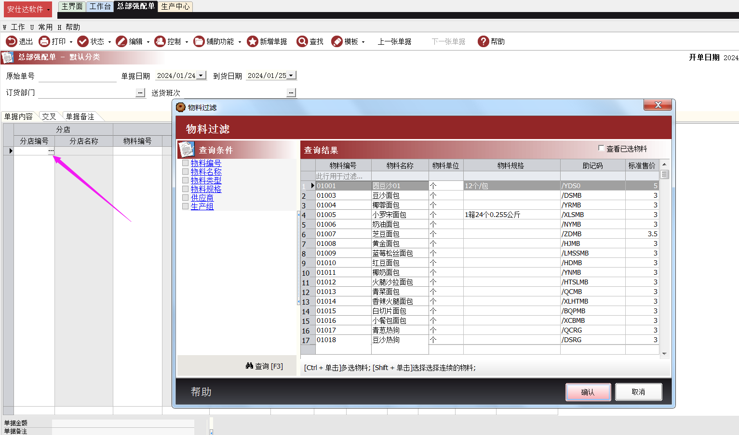Enable the 查看已选物料 checkbox
Screen dimensions: 739x435
coord(601,148)
